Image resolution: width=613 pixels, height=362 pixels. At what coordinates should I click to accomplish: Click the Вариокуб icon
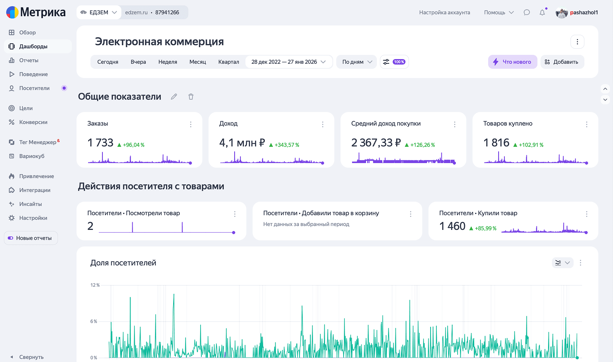click(12, 156)
